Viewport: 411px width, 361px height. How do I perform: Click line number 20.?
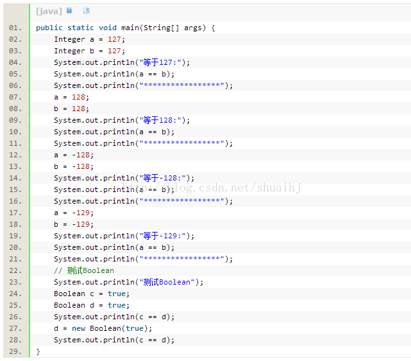click(x=15, y=247)
